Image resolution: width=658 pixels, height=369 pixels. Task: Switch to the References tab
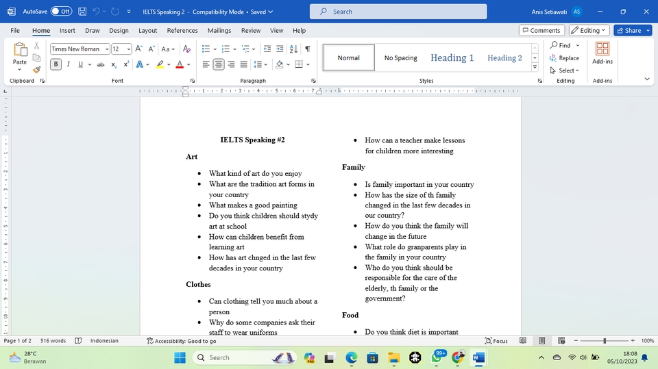[182, 30]
